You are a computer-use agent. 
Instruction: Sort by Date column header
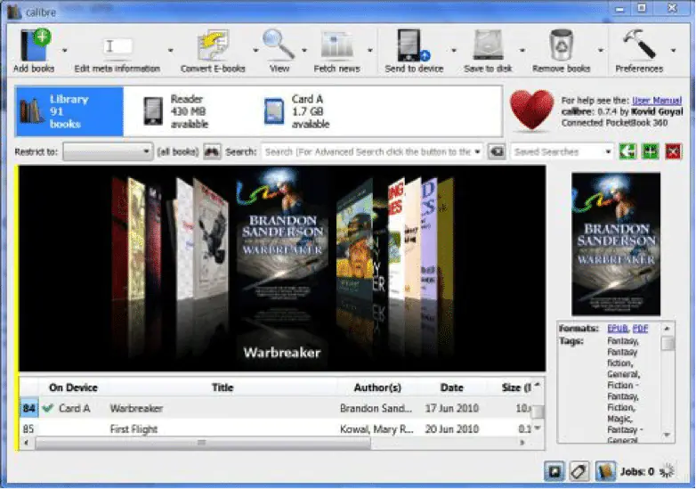(451, 387)
